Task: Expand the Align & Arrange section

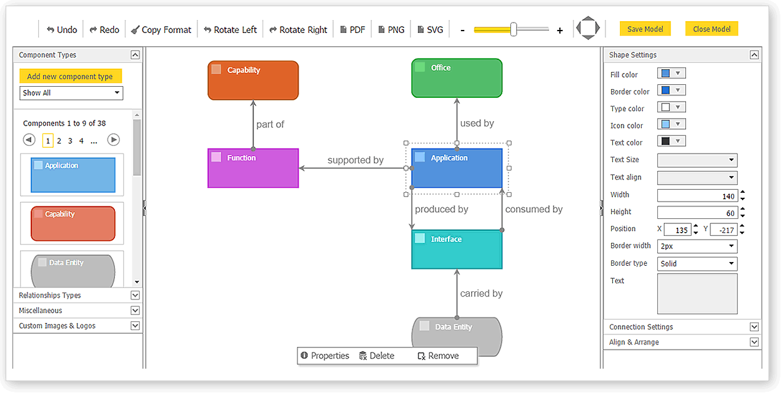Action: pyautogui.click(x=754, y=342)
